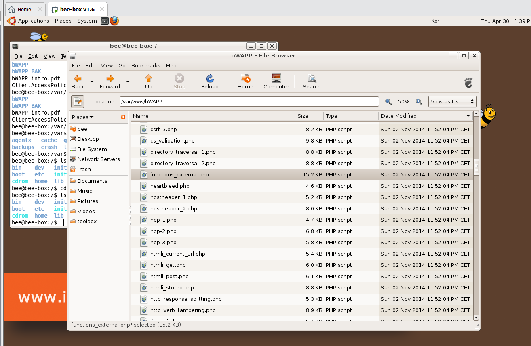Open the Forward history dropdown arrow
This screenshot has height=346, width=531.
click(128, 81)
